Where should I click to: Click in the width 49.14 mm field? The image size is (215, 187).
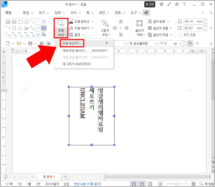click(x=193, y=21)
